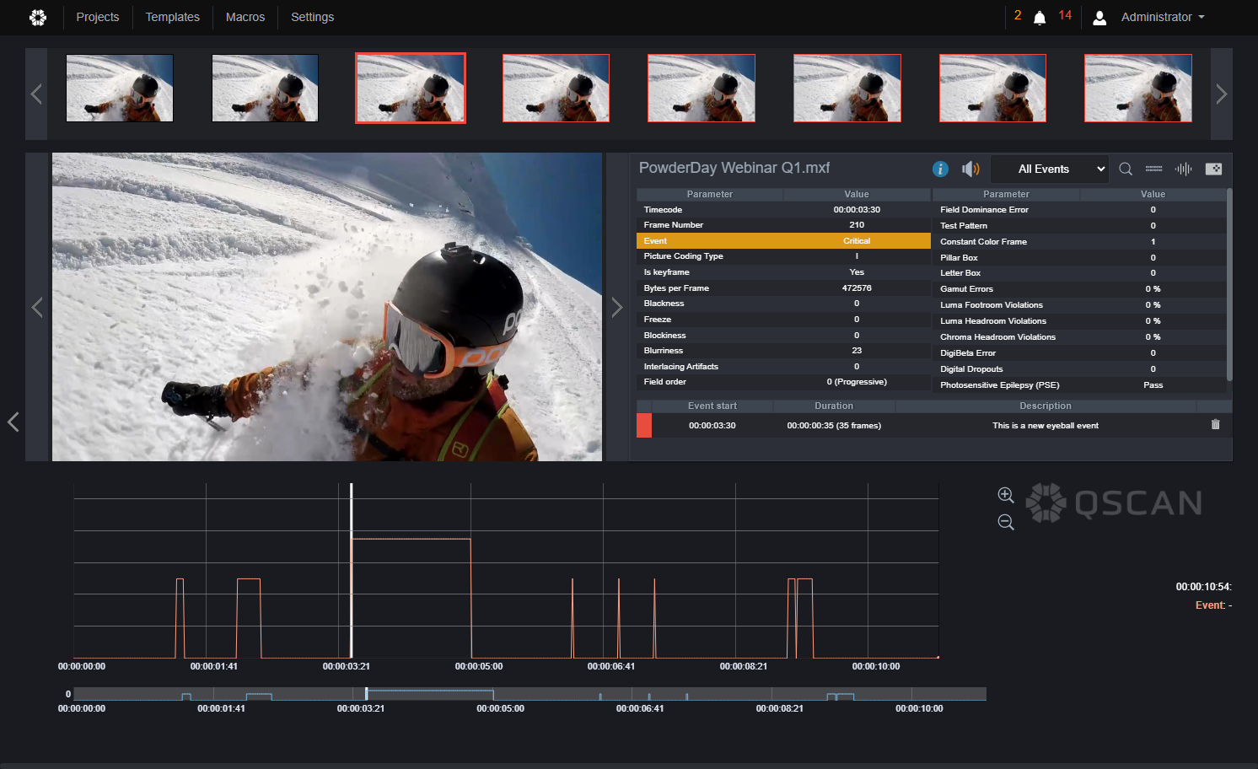Open the Settings menu
Image resolution: width=1258 pixels, height=769 pixels.
point(313,17)
